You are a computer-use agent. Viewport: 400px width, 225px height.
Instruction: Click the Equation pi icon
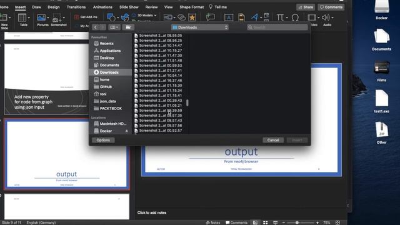click(x=280, y=17)
